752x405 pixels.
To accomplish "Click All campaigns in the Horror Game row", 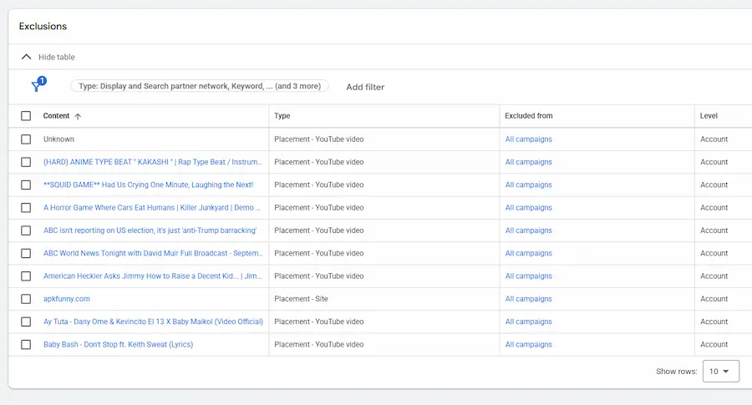I will click(529, 208).
